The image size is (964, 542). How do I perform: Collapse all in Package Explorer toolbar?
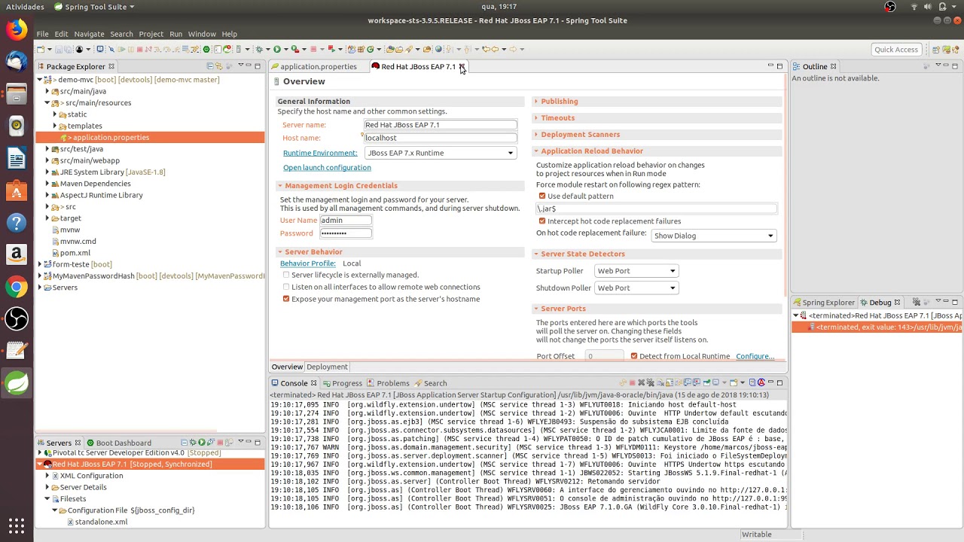pyautogui.click(x=210, y=66)
